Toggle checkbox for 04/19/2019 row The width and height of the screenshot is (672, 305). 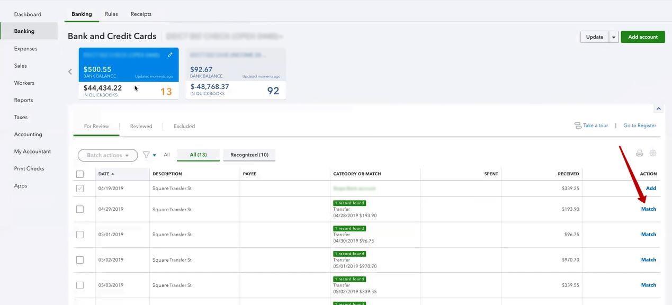pyautogui.click(x=80, y=189)
